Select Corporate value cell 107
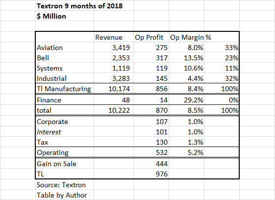Viewport: 275px width, 200px height. [151, 122]
